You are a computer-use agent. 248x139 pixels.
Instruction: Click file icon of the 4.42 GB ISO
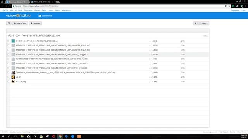tap(13, 54)
